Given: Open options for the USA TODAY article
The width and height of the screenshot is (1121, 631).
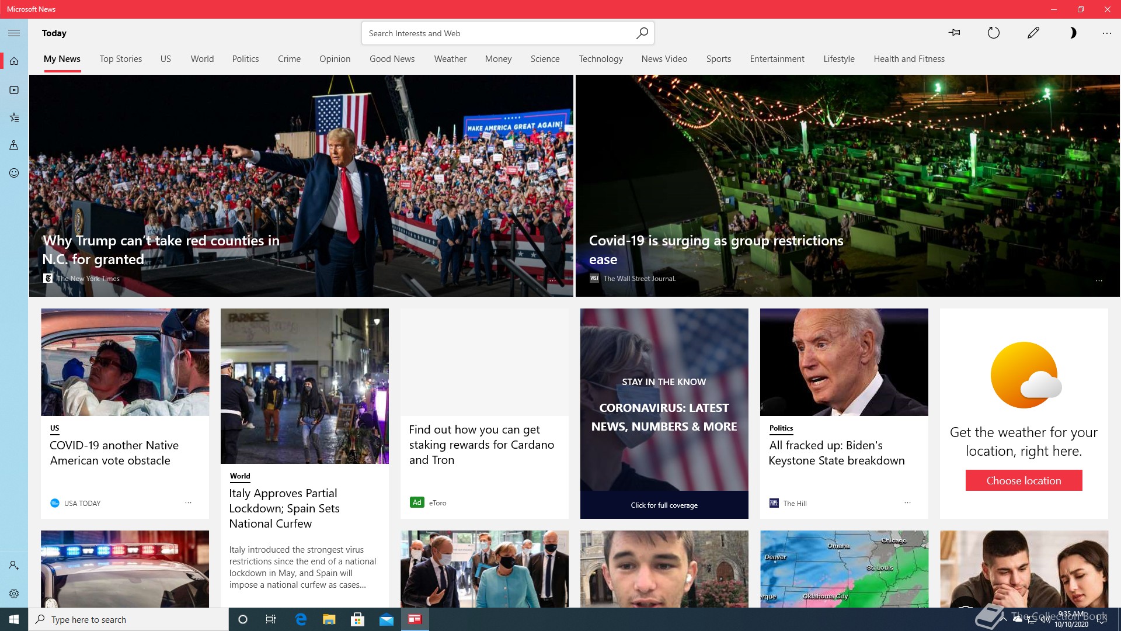Looking at the screenshot, I should point(188,502).
